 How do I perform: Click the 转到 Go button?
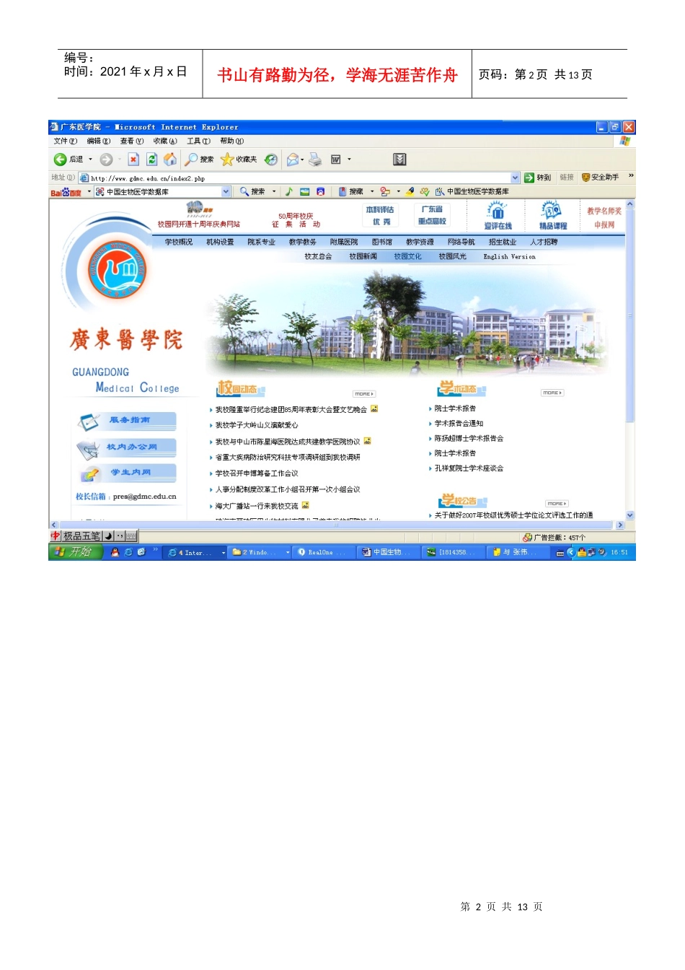coord(538,178)
